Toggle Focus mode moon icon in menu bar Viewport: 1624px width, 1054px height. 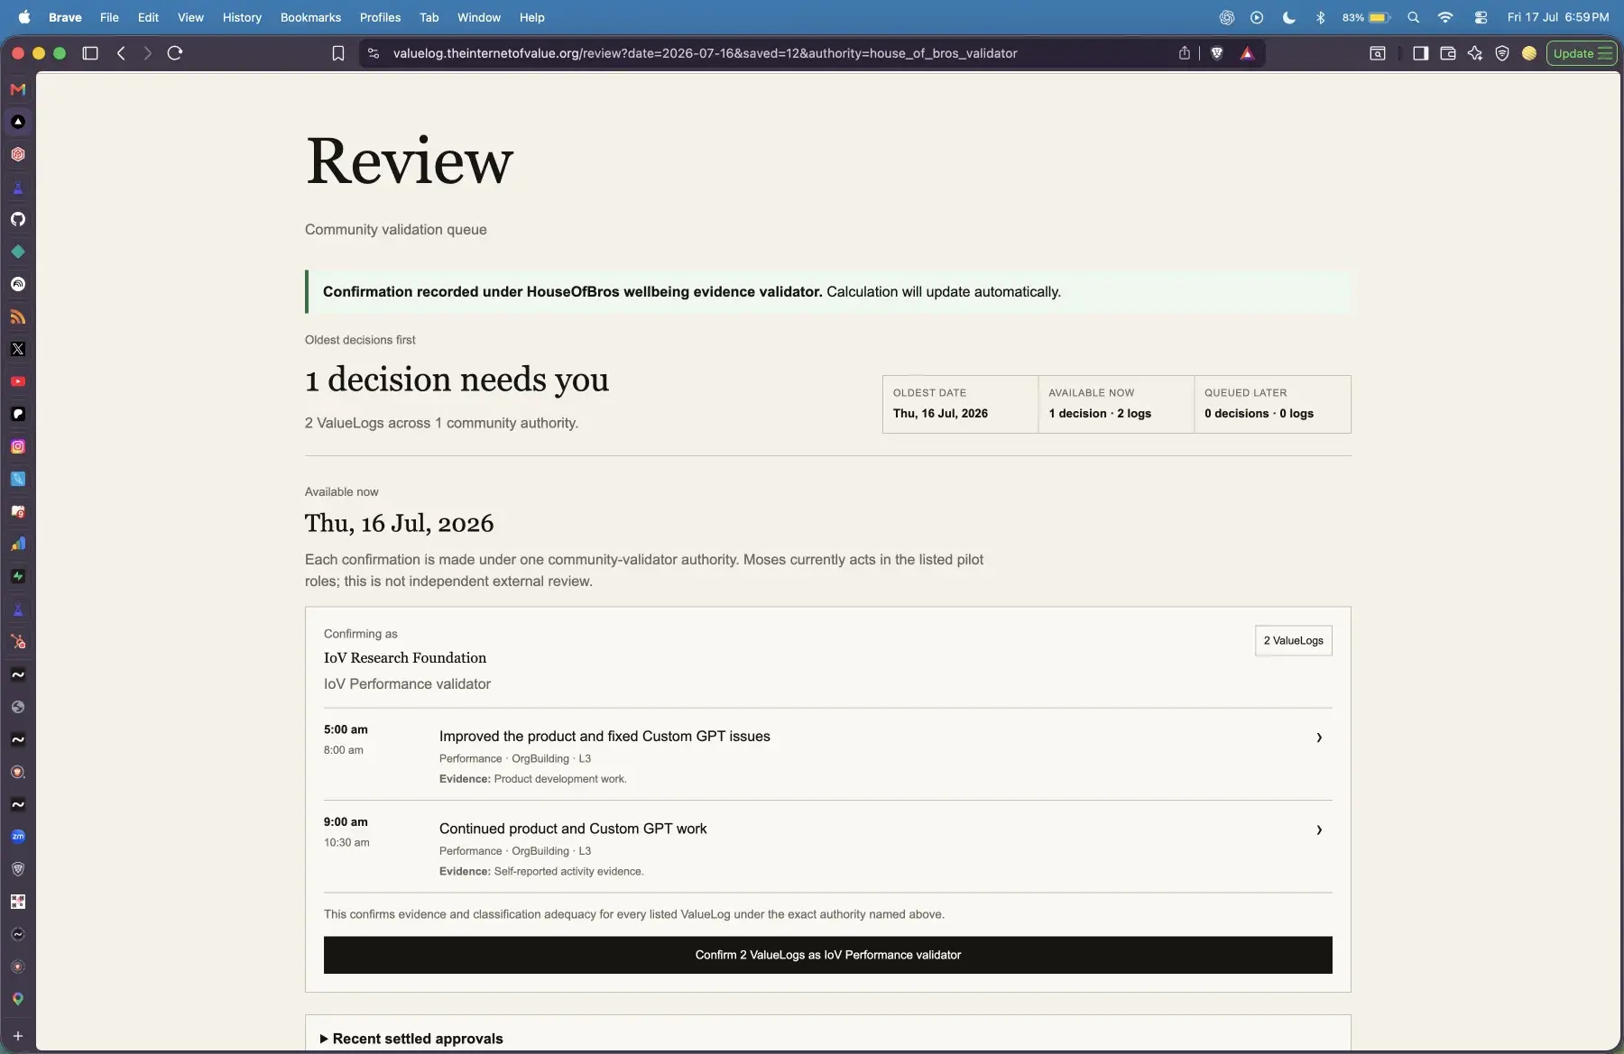click(1289, 17)
